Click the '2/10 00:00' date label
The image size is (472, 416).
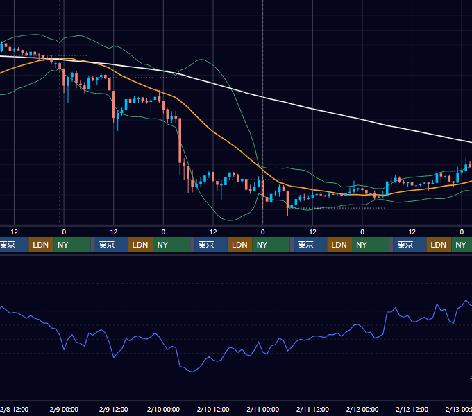[x=163, y=409]
